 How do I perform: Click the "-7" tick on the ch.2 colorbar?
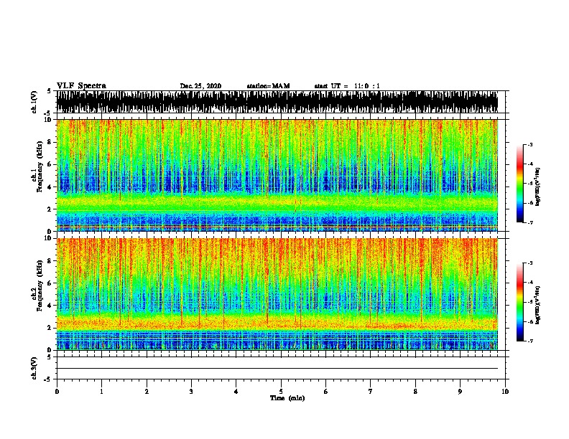point(530,341)
